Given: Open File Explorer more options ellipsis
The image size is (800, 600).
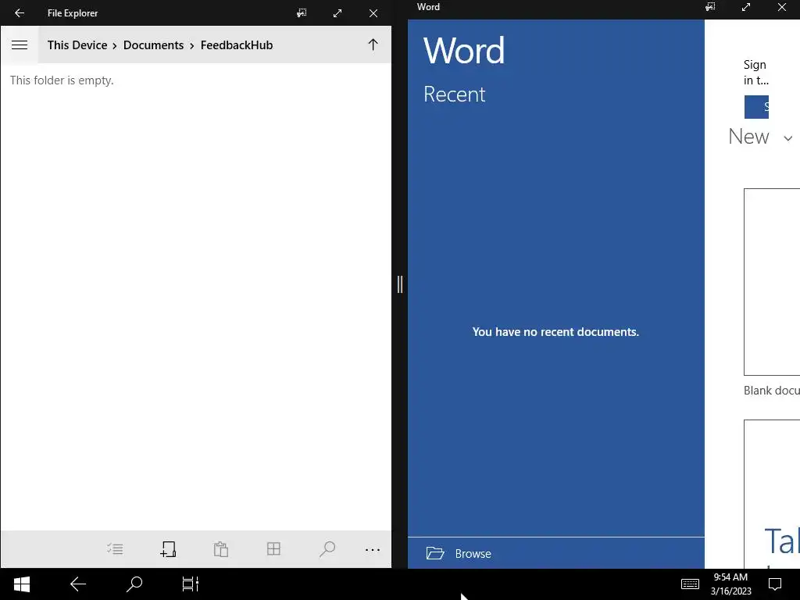Looking at the screenshot, I should tap(373, 549).
